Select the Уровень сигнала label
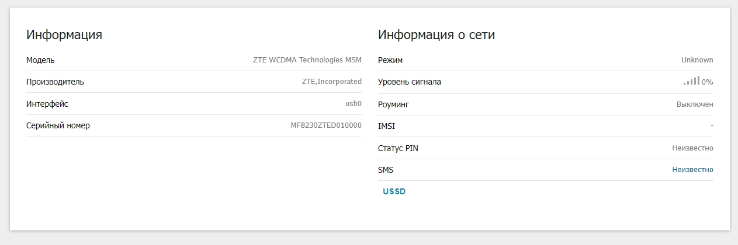 410,82
